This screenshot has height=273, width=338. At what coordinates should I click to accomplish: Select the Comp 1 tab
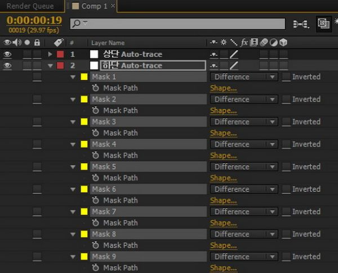click(x=94, y=6)
